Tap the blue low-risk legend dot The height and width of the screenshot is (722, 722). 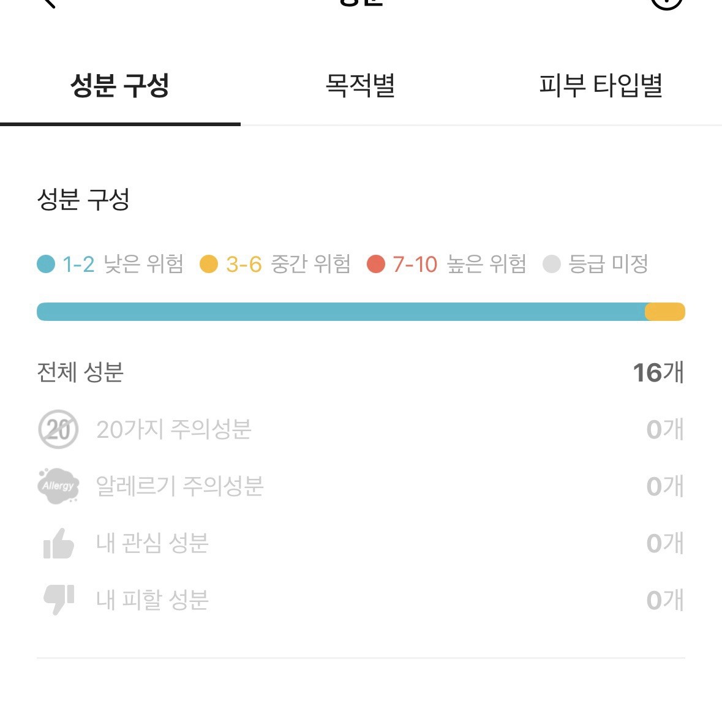click(x=46, y=264)
